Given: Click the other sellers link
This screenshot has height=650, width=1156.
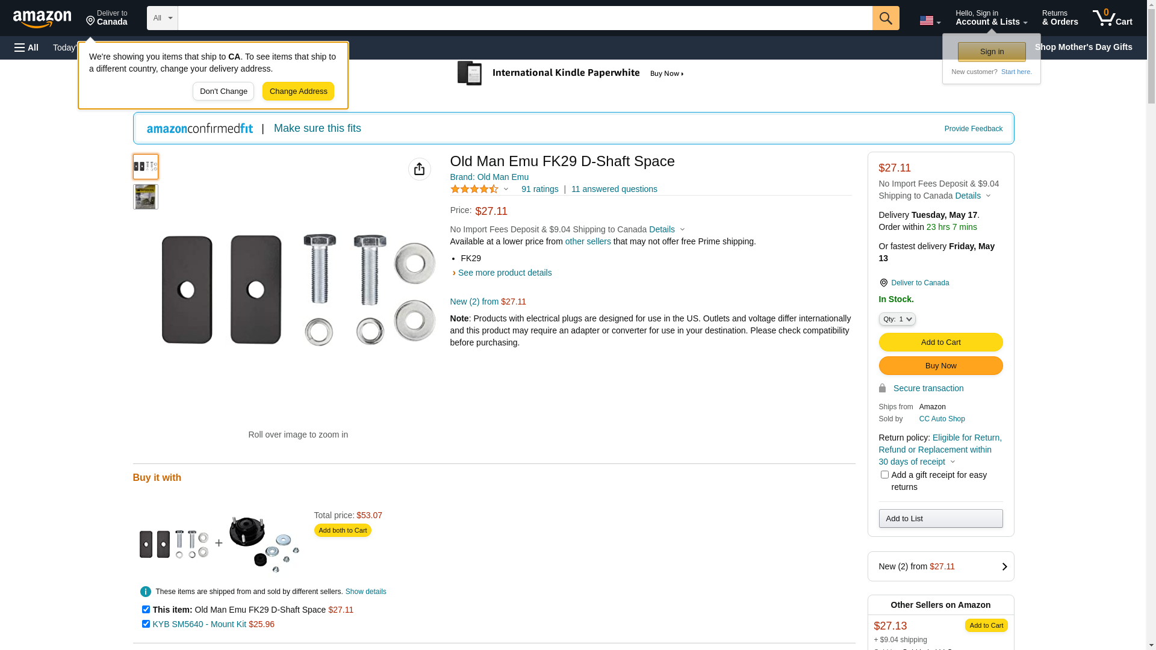Looking at the screenshot, I should [x=588, y=241].
